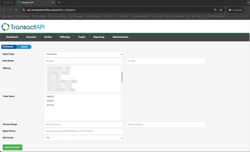Select SETTLED trade status option
Viewport: 250px width, 152px height.
[x=50, y=105]
